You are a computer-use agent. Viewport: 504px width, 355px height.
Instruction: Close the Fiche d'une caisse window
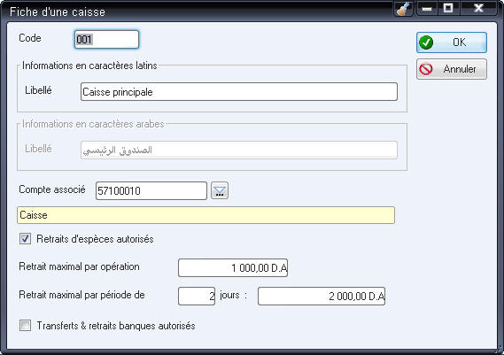pos(478,8)
